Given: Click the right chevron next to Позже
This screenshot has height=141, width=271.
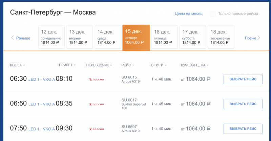Looking at the screenshot, I should [x=258, y=38].
